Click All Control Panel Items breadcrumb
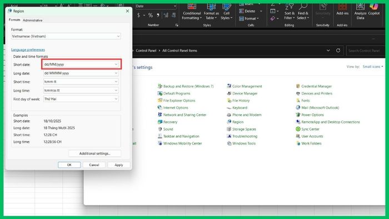Image resolution: width=389 pixels, height=219 pixels. (179, 51)
